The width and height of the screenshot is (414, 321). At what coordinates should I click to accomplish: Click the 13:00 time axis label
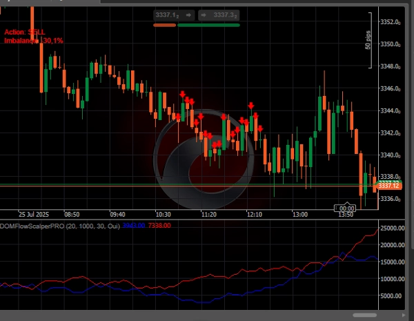(300, 215)
